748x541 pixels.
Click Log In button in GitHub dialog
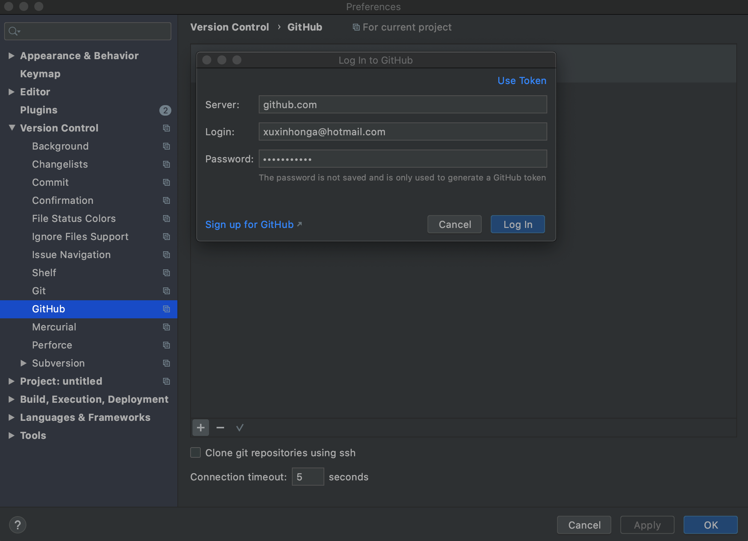click(x=518, y=225)
